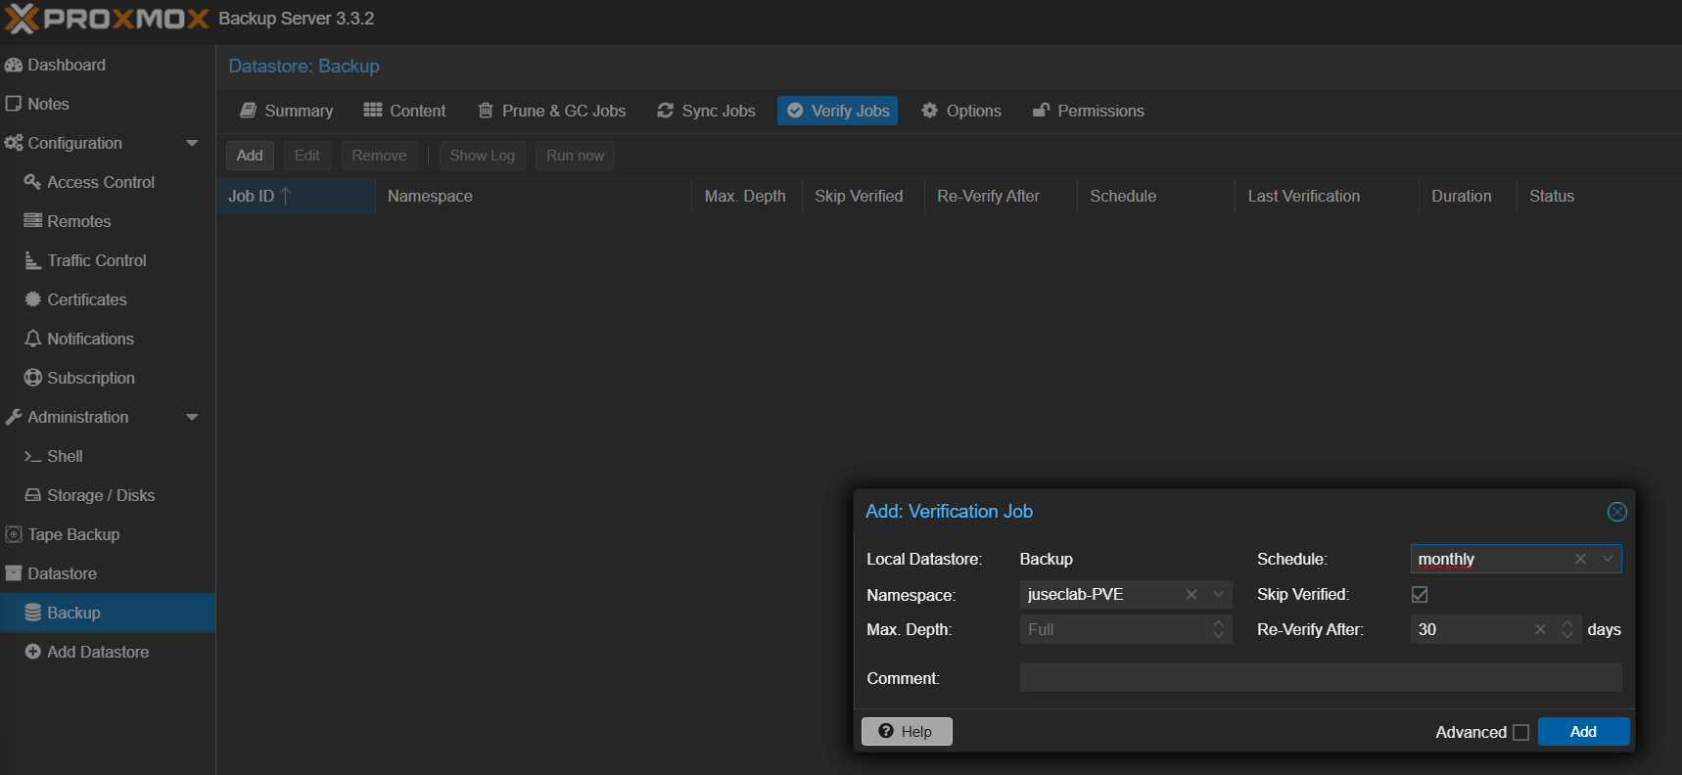
Task: Open the Namespace dropdown list
Action: point(1219,594)
